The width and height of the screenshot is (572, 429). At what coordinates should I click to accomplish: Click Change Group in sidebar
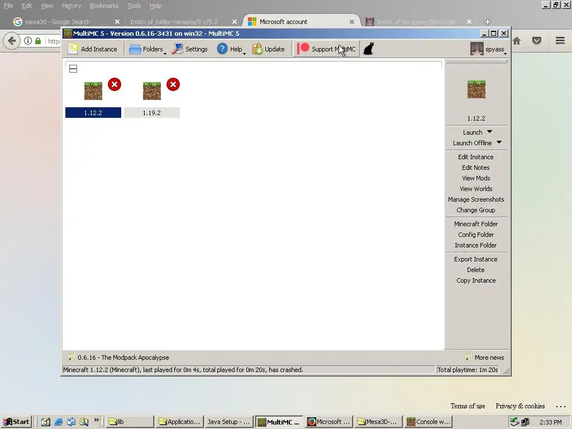(x=476, y=210)
